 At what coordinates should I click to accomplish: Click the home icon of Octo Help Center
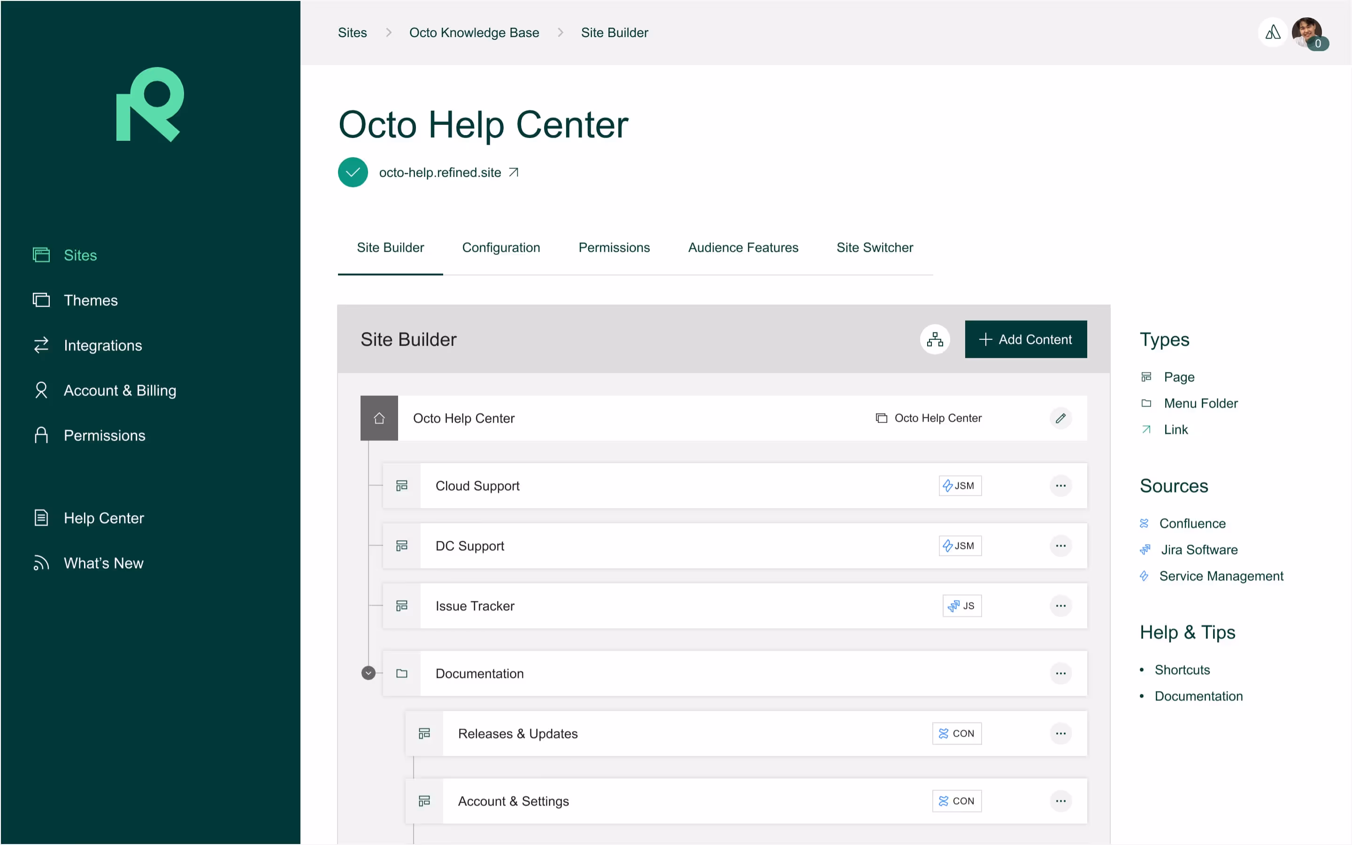coord(379,418)
